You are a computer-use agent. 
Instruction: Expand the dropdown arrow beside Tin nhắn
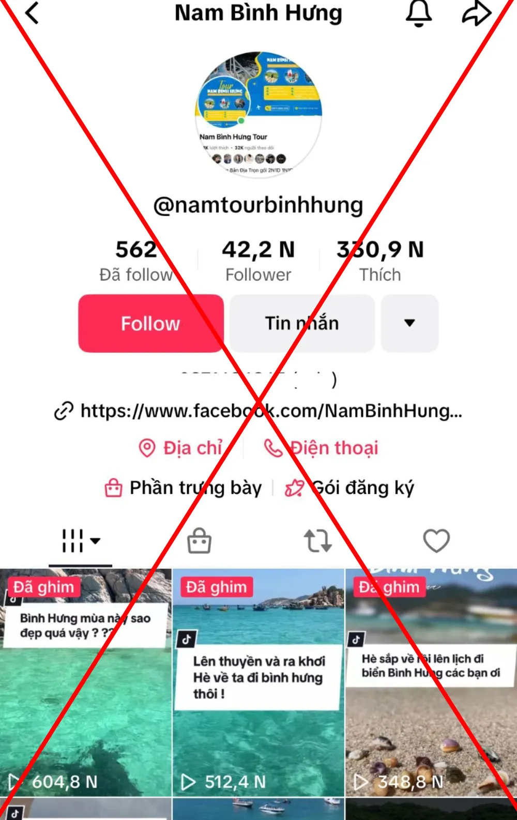(x=409, y=323)
